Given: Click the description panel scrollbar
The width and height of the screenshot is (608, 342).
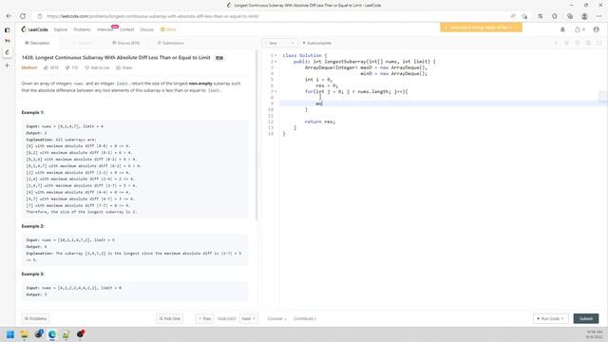Looking at the screenshot, I should [x=256, y=135].
